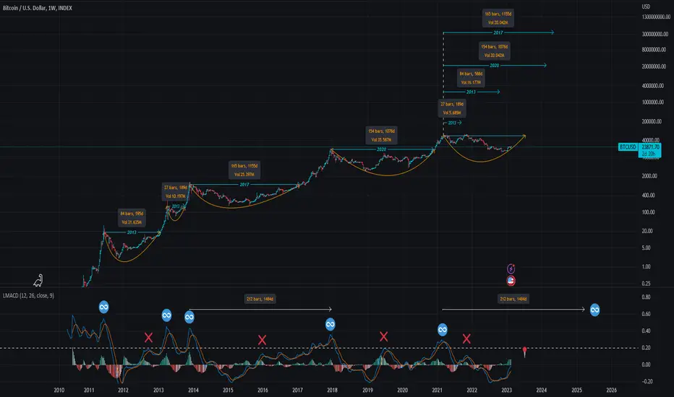Click the BTCUSD price tag
The height and width of the screenshot is (397, 674).
click(628, 147)
